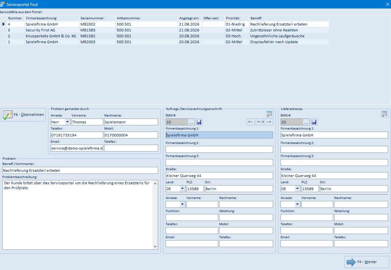Click the swap '<-->' addresses button

pos(260,122)
